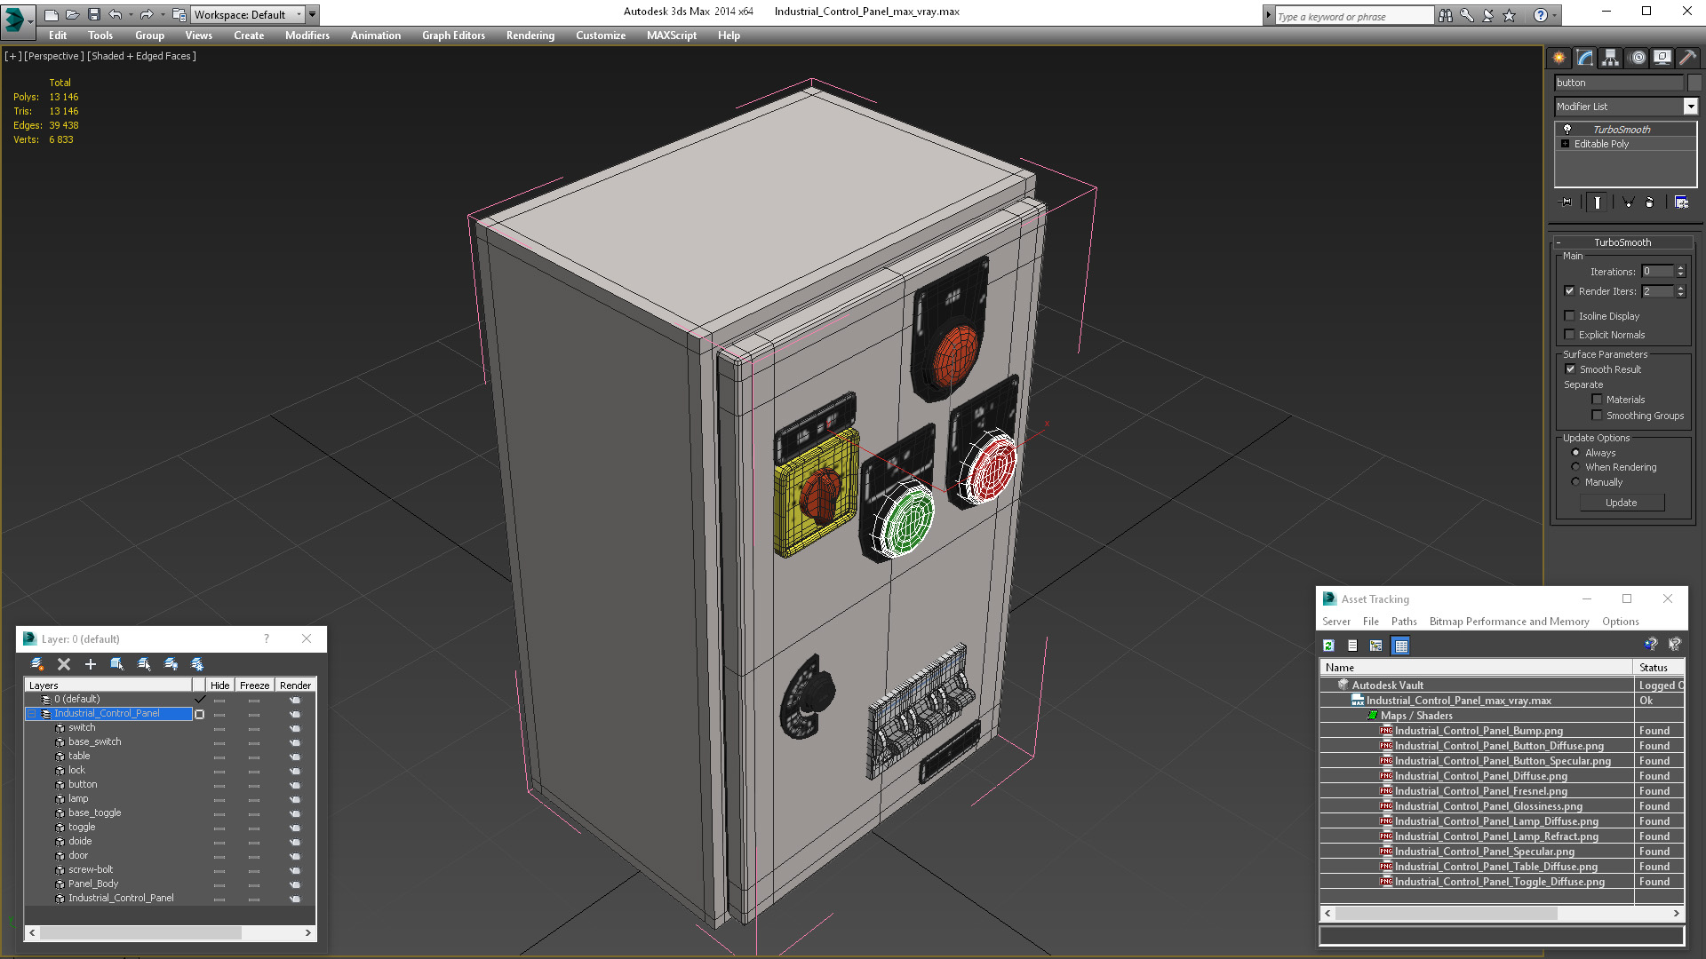
Task: Click the Pin Stack icon
Action: click(1566, 202)
